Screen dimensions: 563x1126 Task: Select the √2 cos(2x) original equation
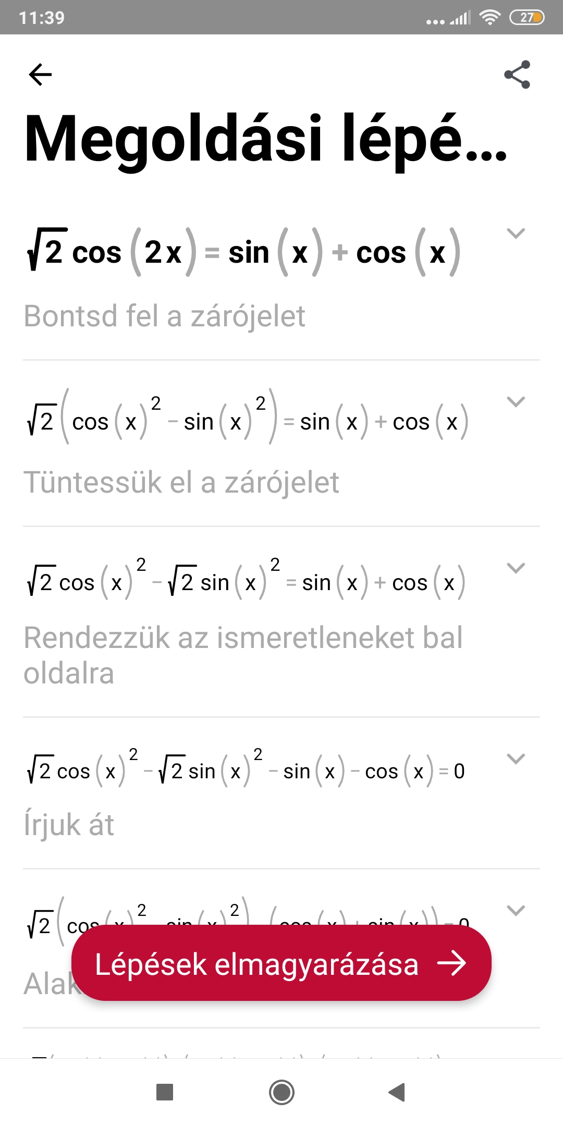pyautogui.click(x=244, y=253)
